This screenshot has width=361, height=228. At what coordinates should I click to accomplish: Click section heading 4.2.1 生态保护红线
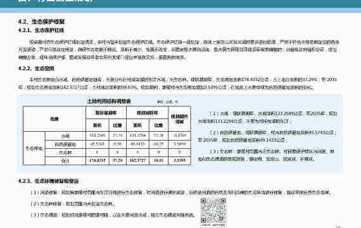click(41, 30)
